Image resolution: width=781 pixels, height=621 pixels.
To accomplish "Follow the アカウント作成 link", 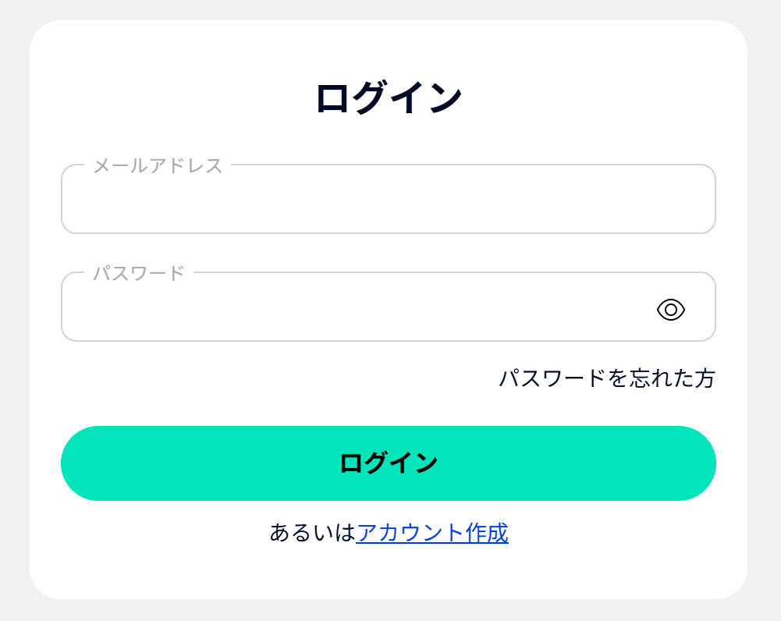I will [x=432, y=533].
